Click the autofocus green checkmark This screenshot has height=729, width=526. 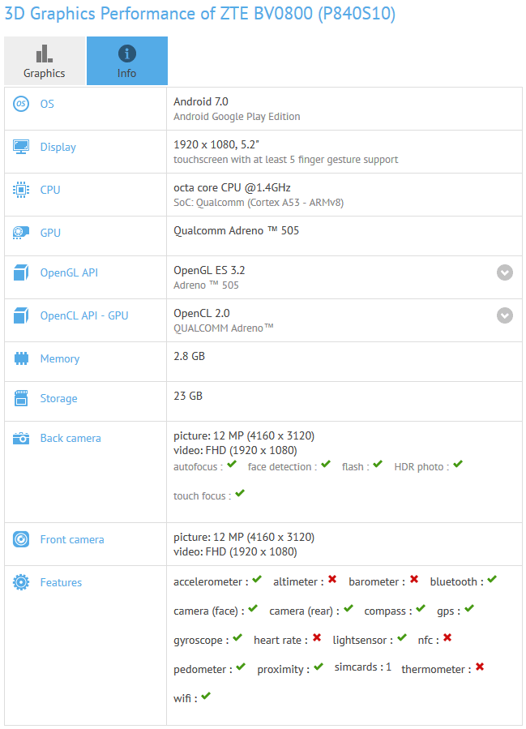232,465
